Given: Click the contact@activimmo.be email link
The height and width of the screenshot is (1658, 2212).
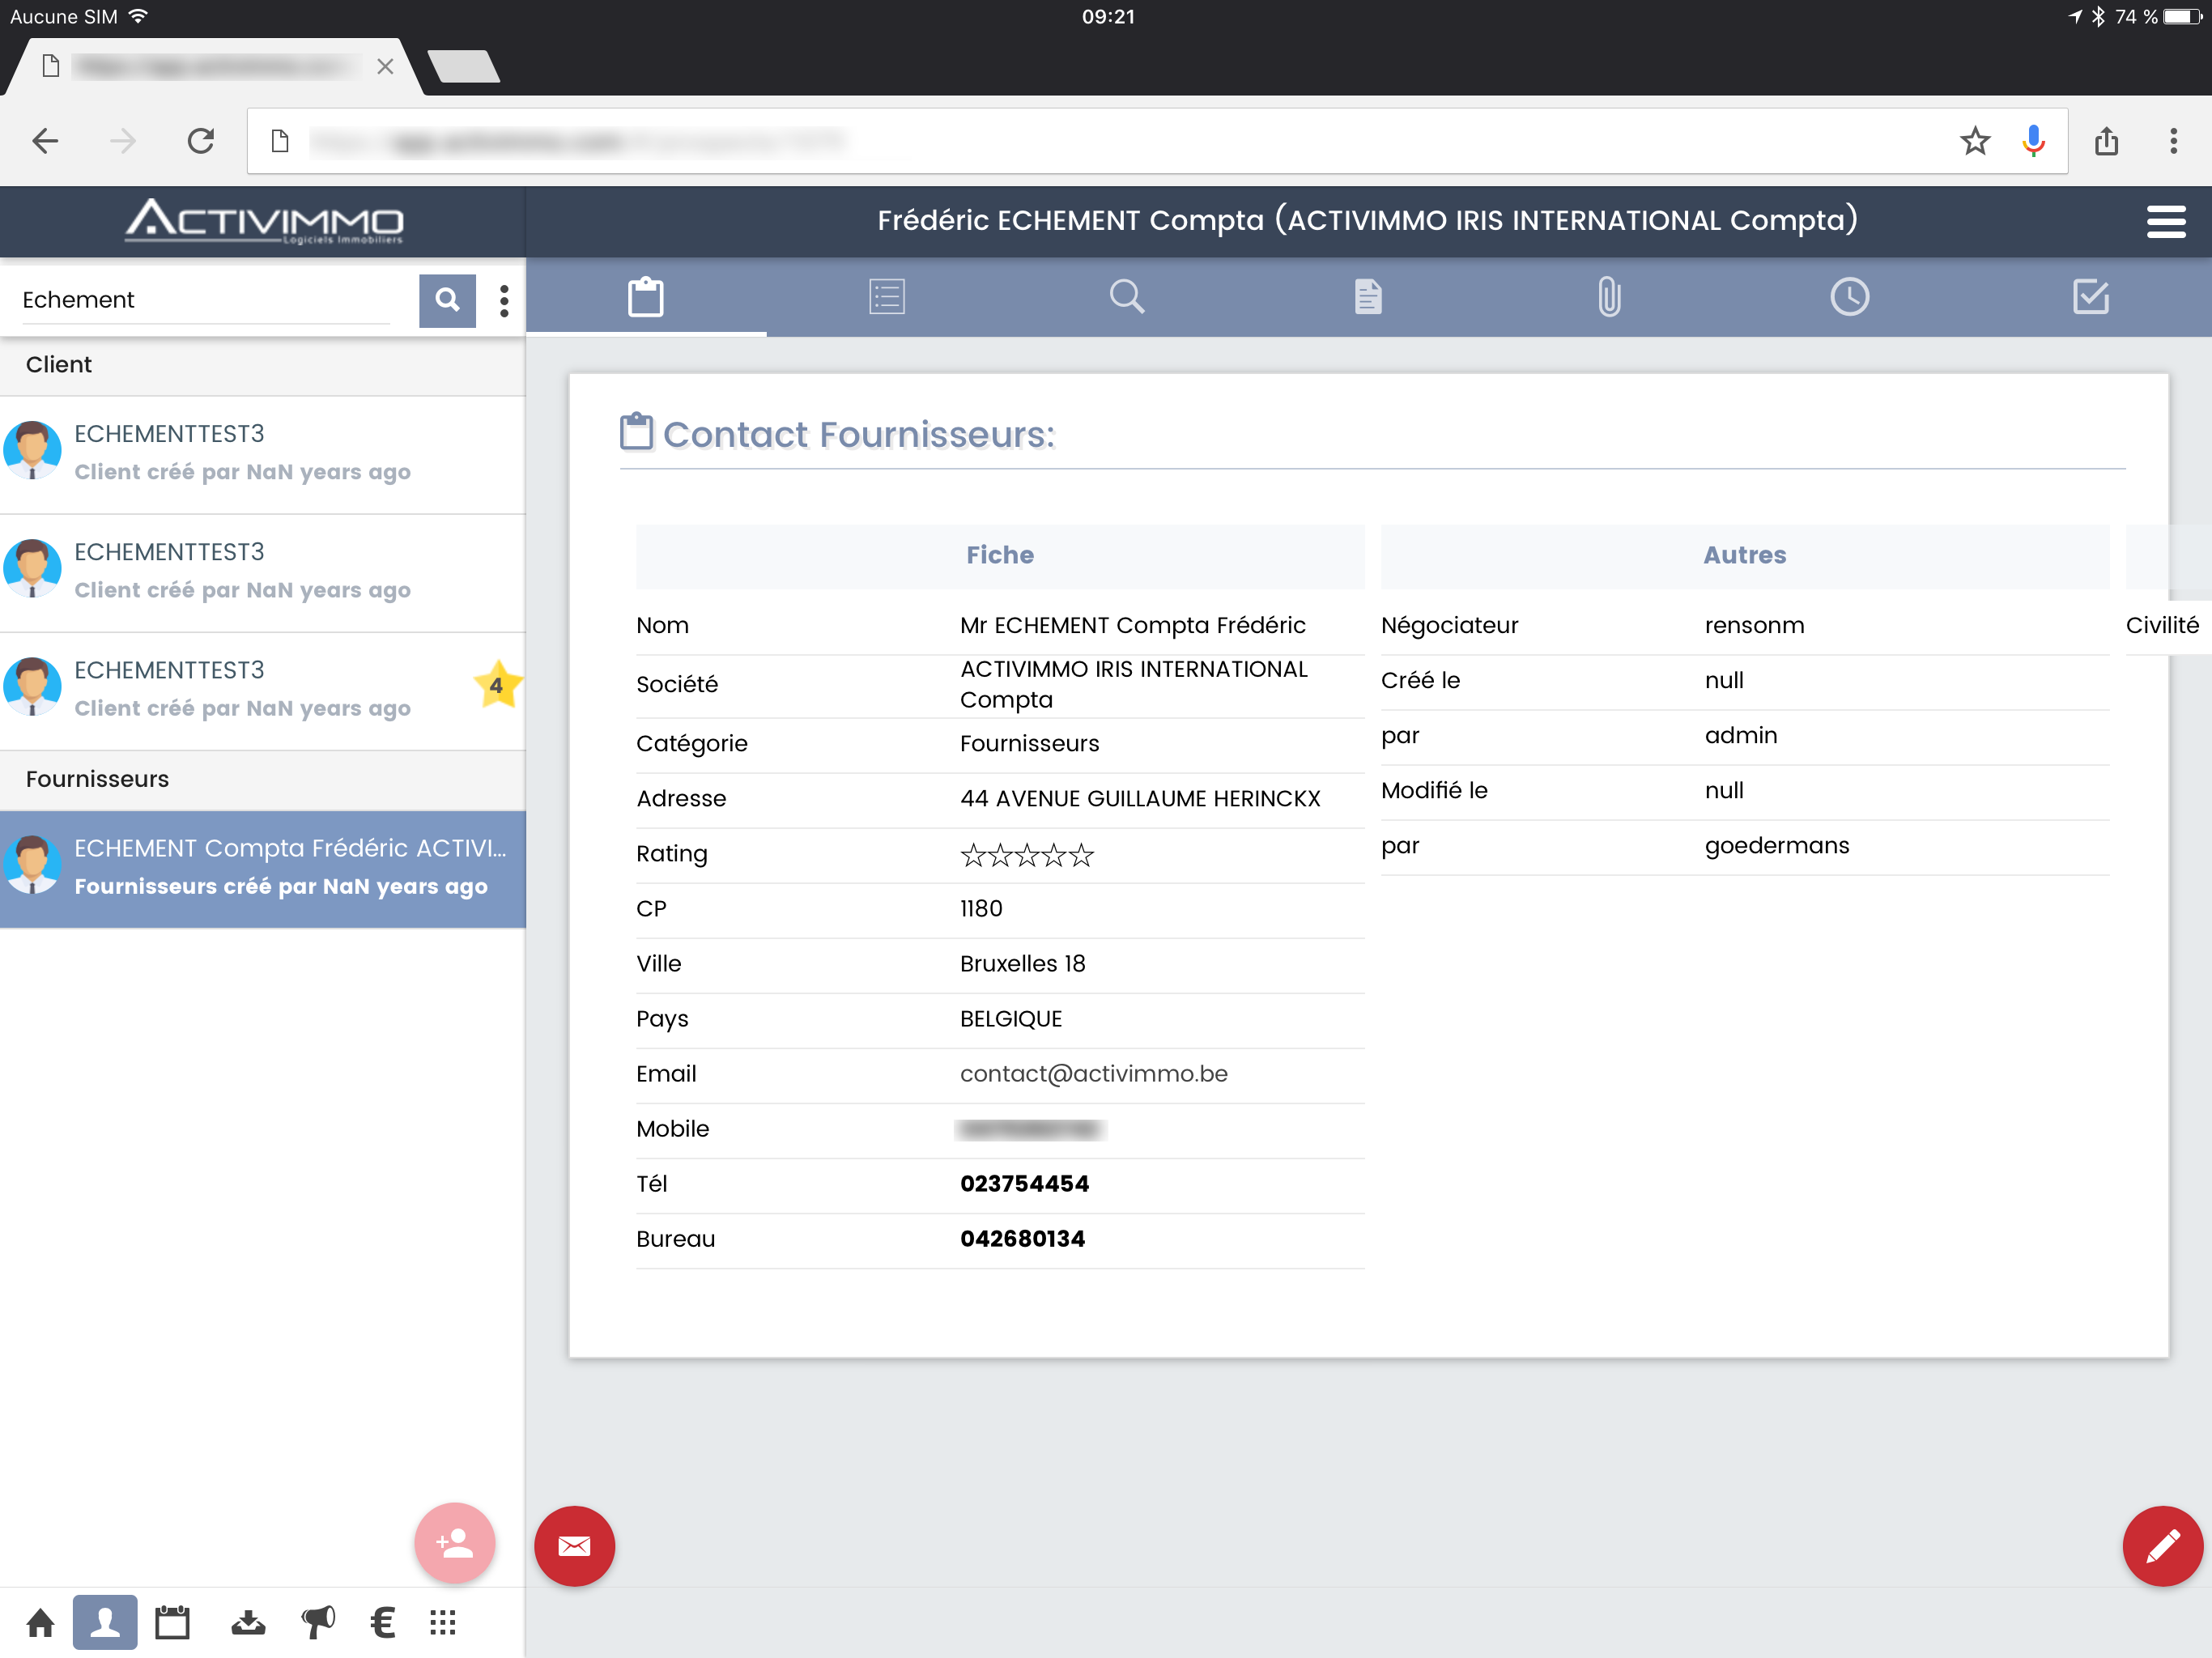Looking at the screenshot, I should (x=1093, y=1074).
